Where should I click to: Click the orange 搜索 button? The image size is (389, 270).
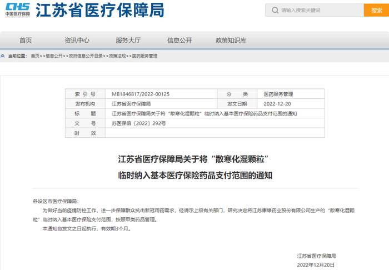pos(376,10)
